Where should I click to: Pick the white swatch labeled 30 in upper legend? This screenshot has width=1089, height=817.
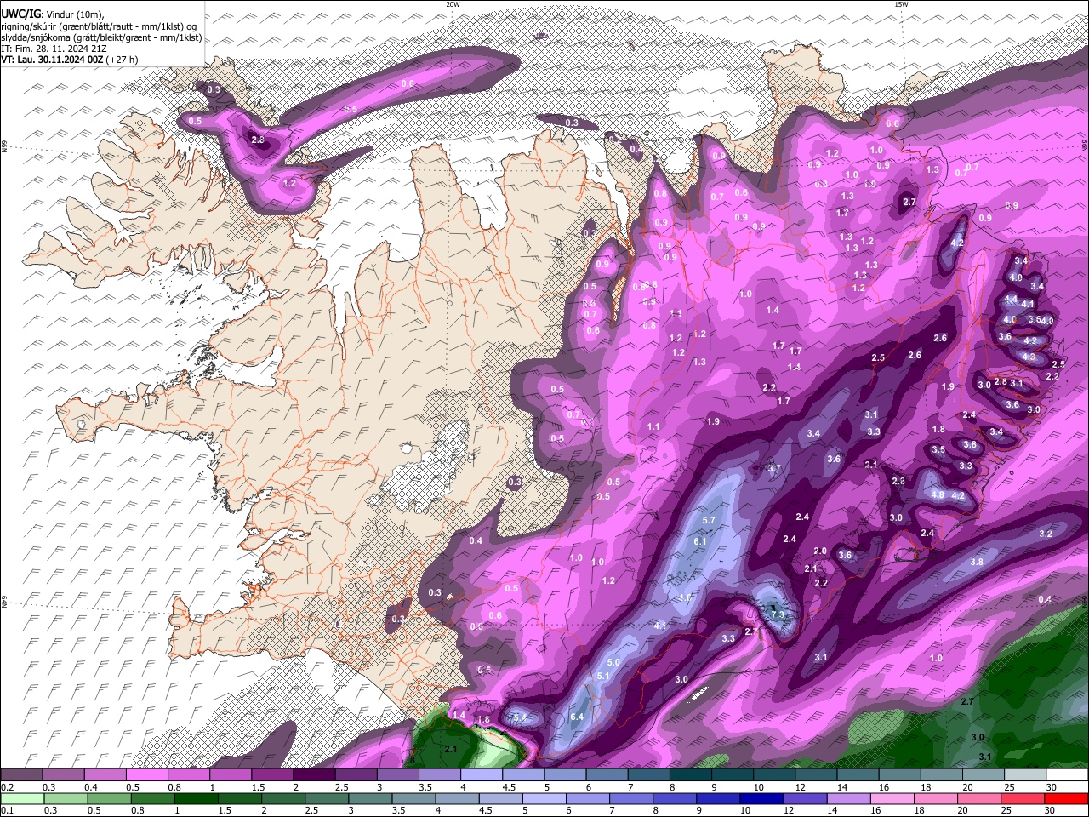tap(1066, 775)
